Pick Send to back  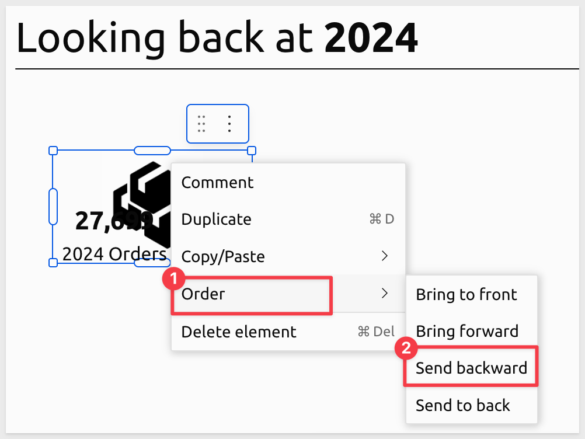click(x=463, y=405)
